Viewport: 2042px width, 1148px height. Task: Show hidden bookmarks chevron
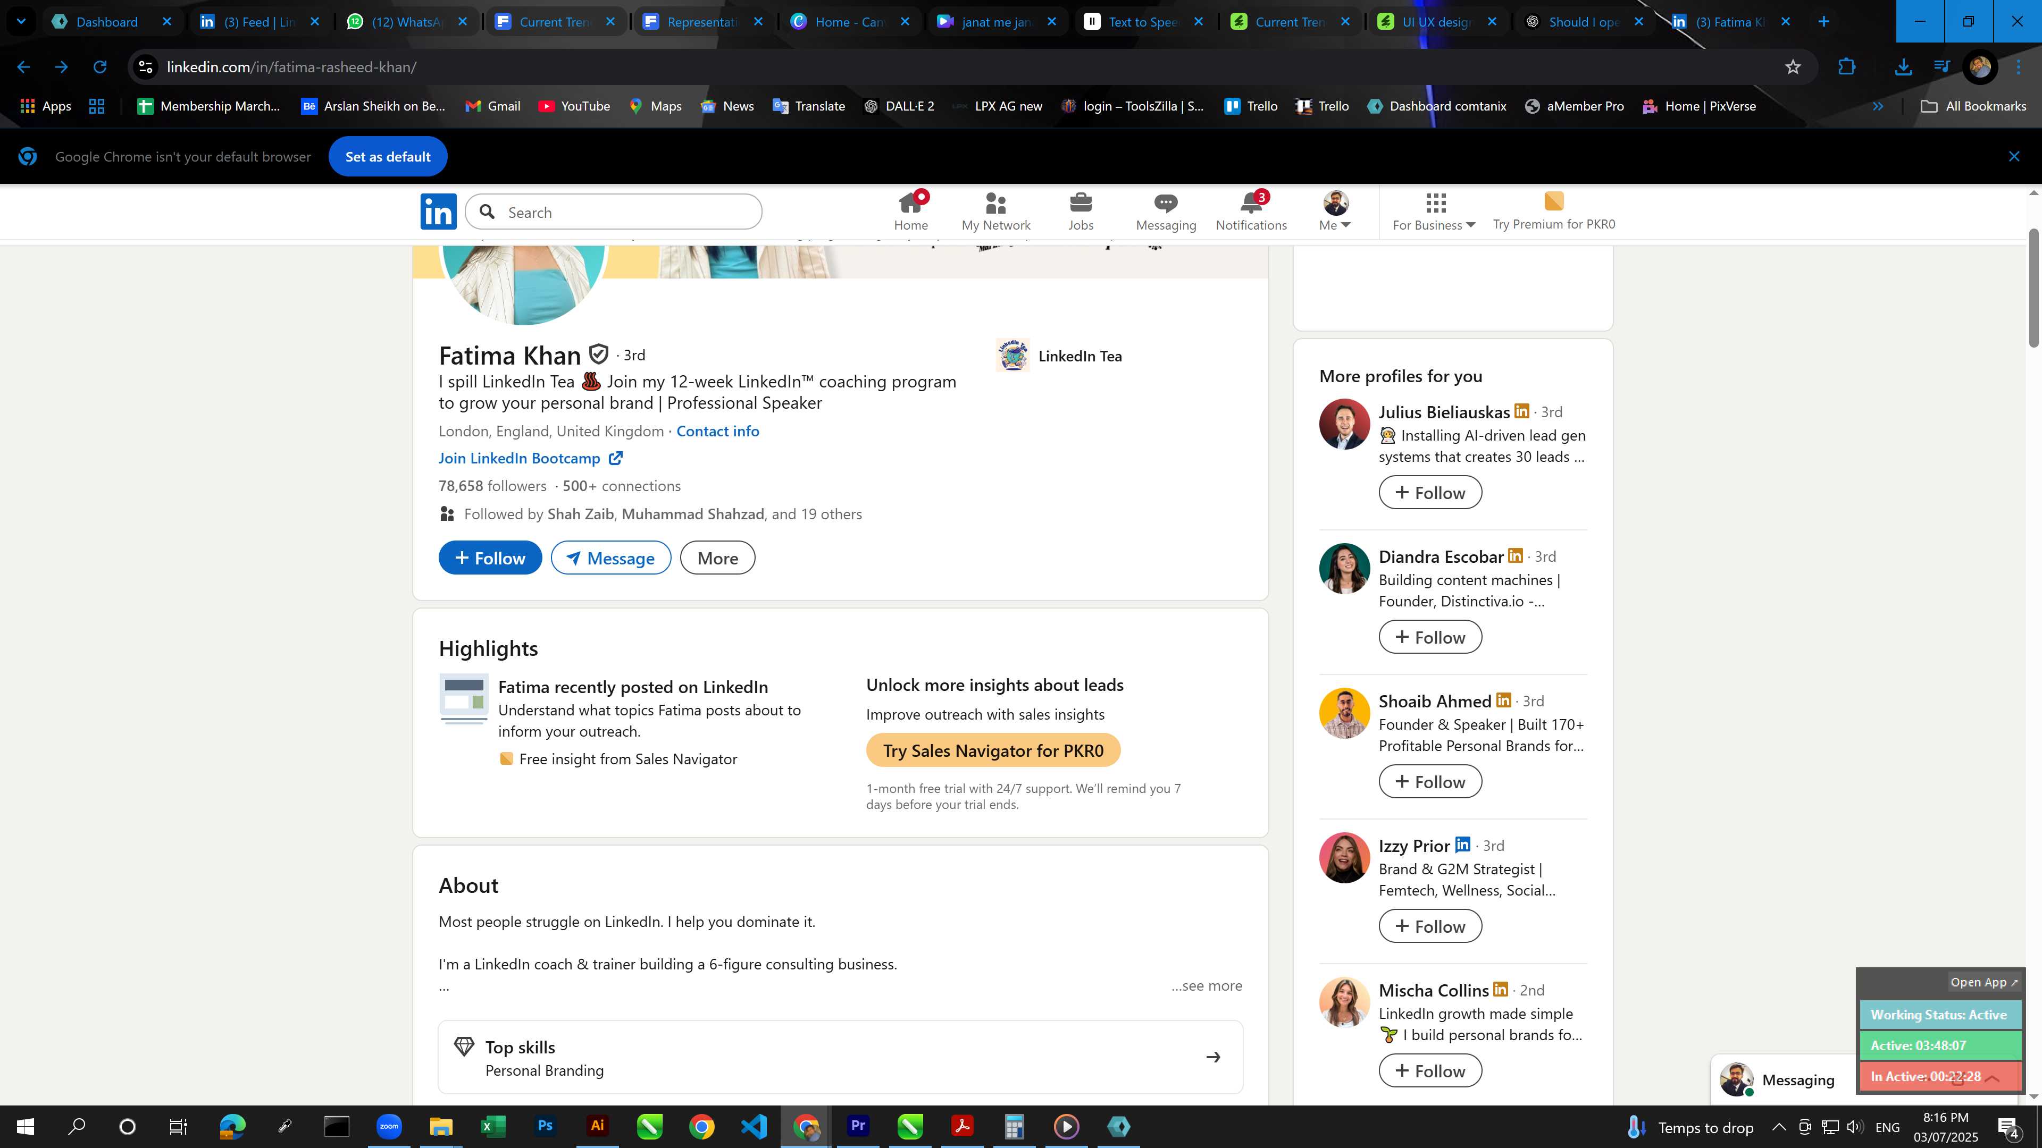(1877, 106)
